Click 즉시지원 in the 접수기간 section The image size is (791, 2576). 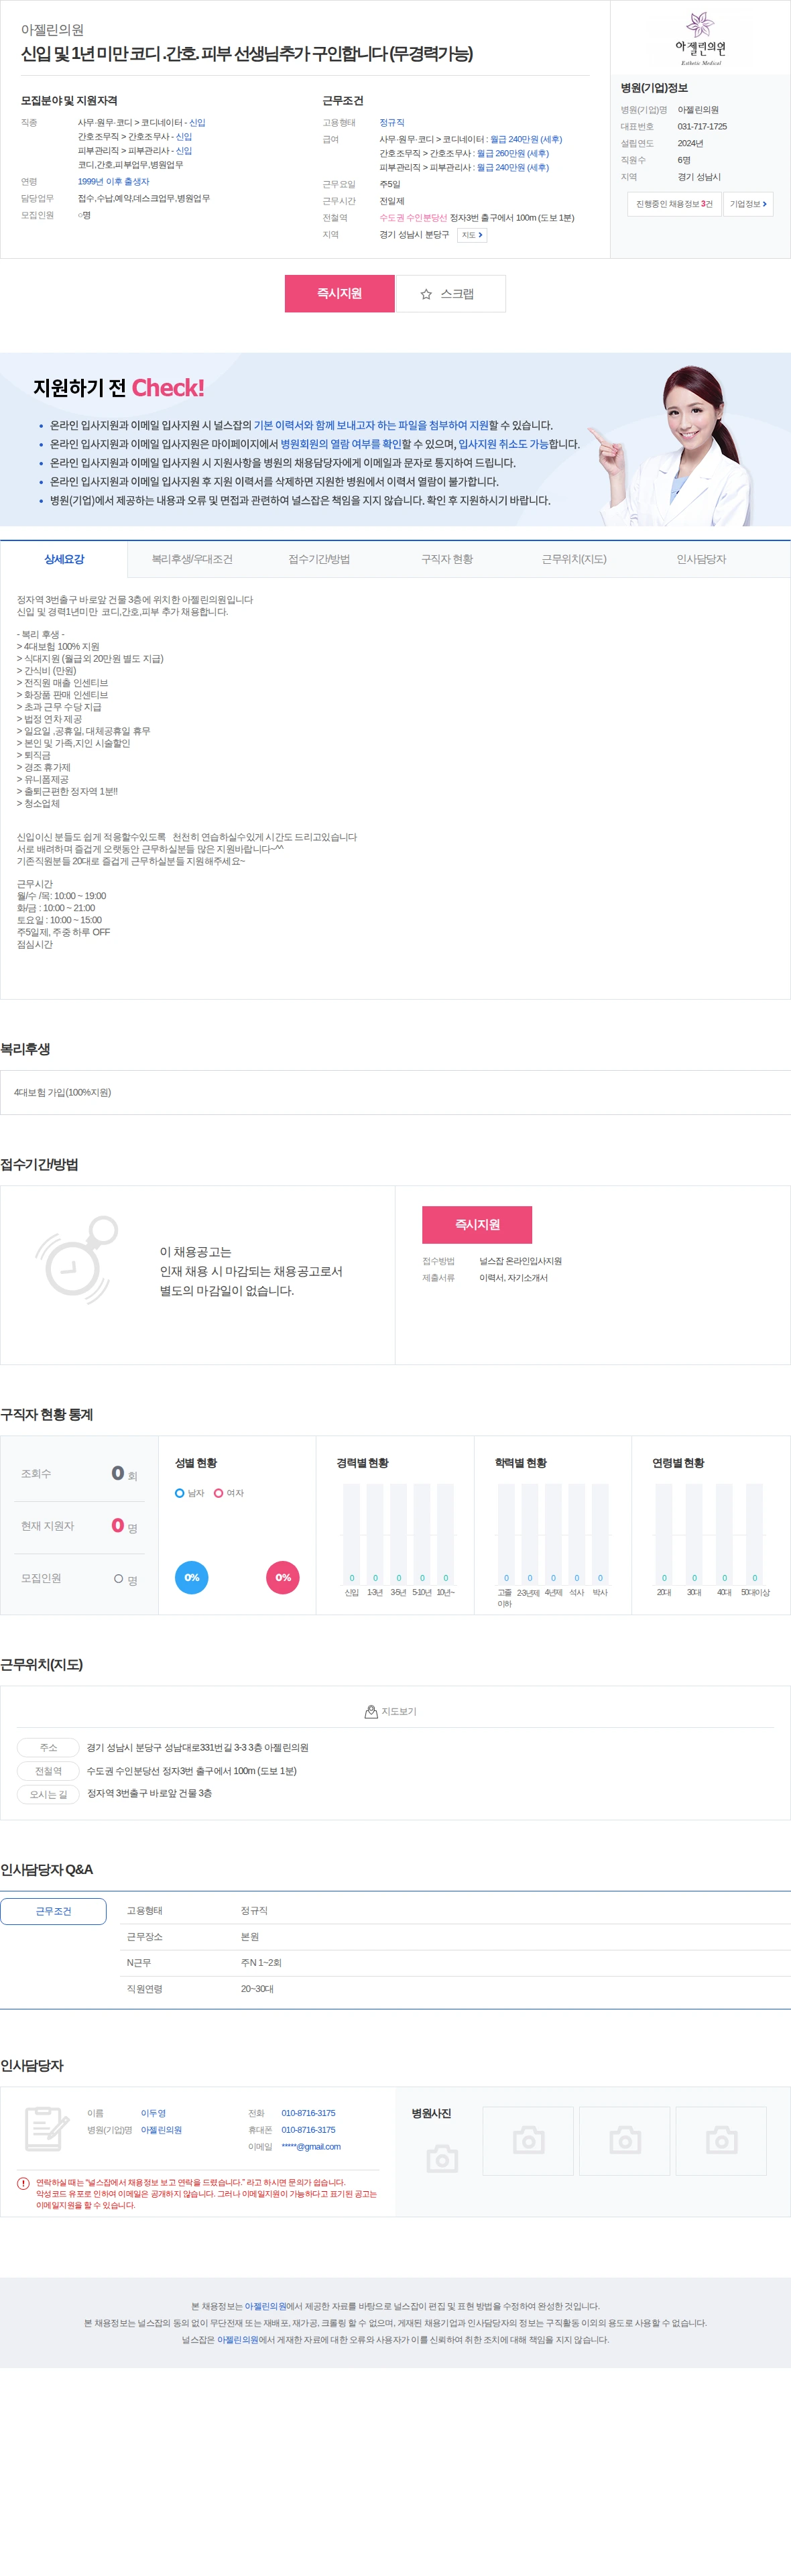[x=477, y=1224]
